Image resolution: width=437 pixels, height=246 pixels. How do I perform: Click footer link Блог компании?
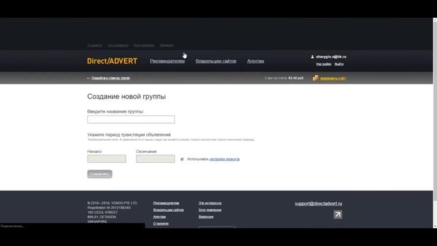[210, 210]
